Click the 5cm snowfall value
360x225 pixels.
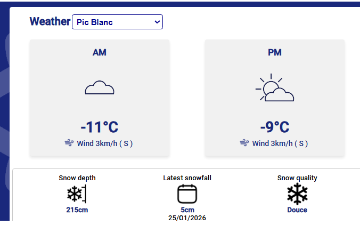(187, 210)
